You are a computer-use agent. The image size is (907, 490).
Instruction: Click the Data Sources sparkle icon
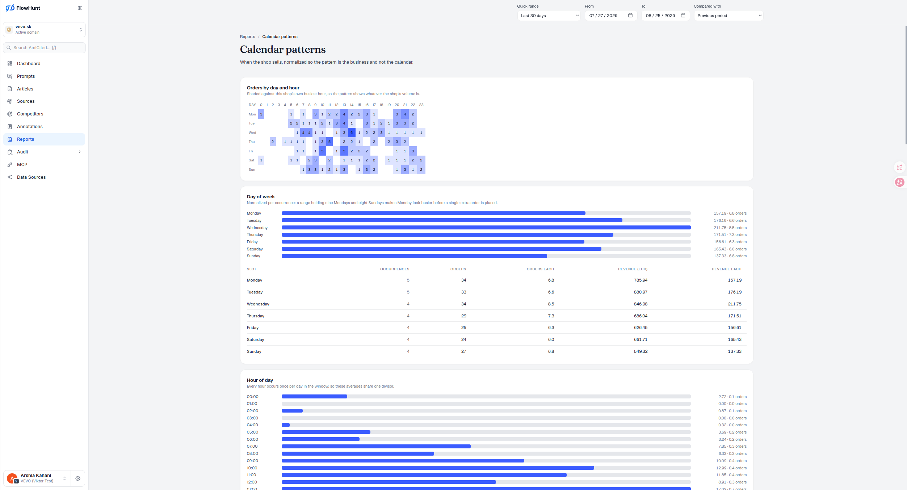click(x=10, y=177)
